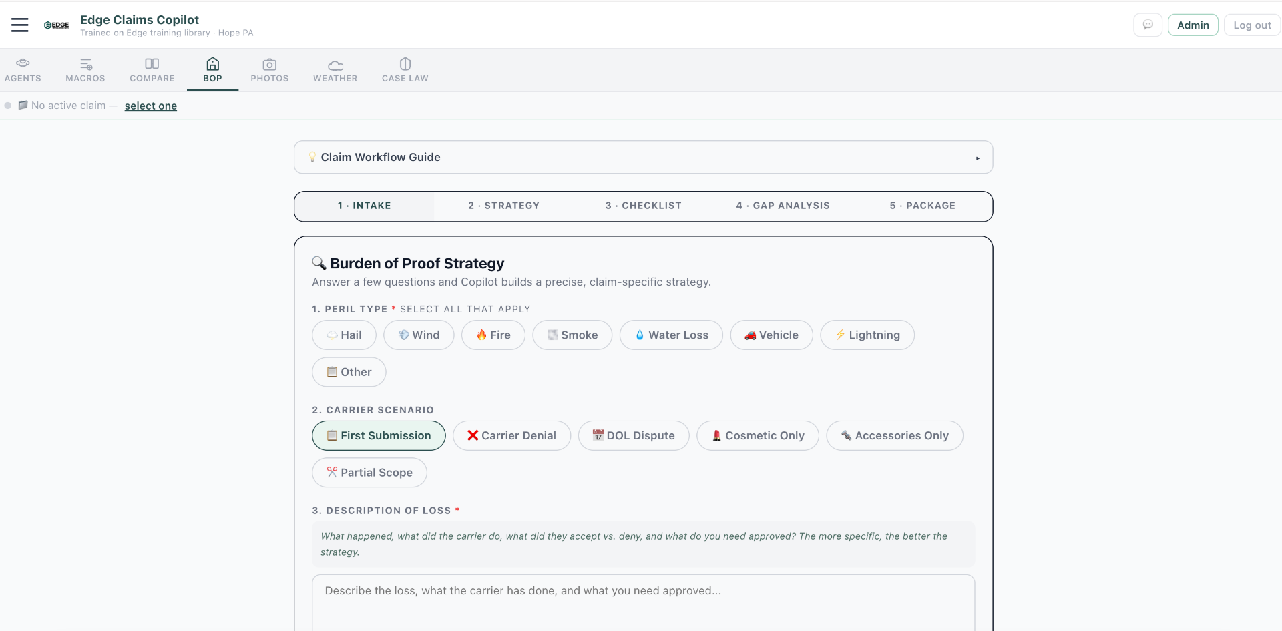Click the Admin button
Image resolution: width=1282 pixels, height=631 pixels.
1193,24
